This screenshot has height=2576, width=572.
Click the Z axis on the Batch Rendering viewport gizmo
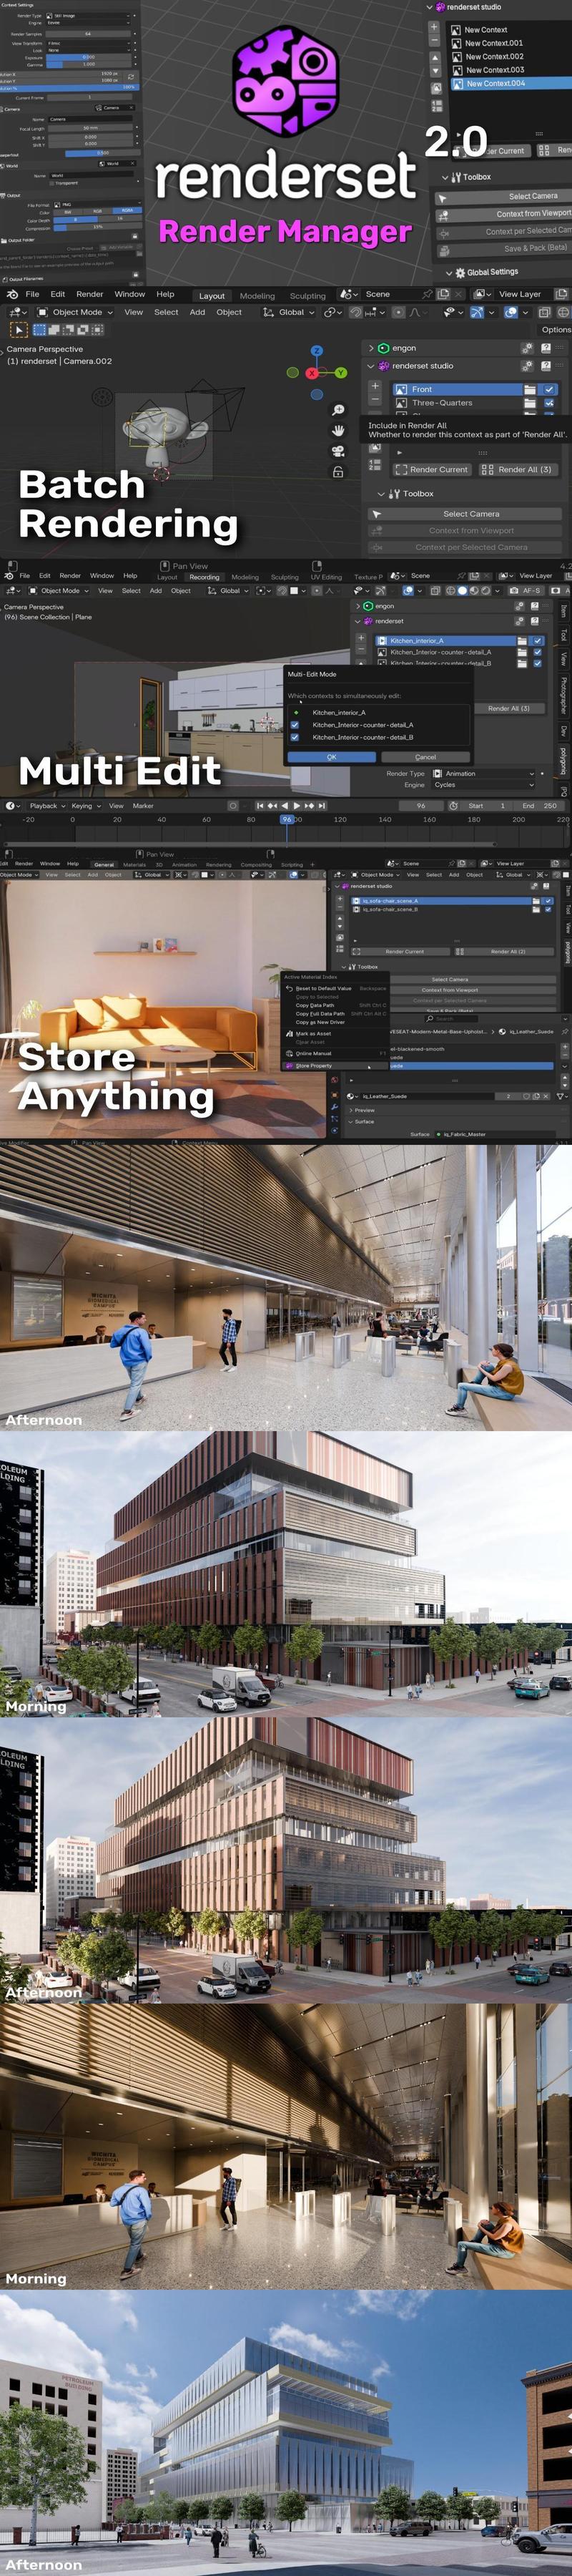point(317,351)
